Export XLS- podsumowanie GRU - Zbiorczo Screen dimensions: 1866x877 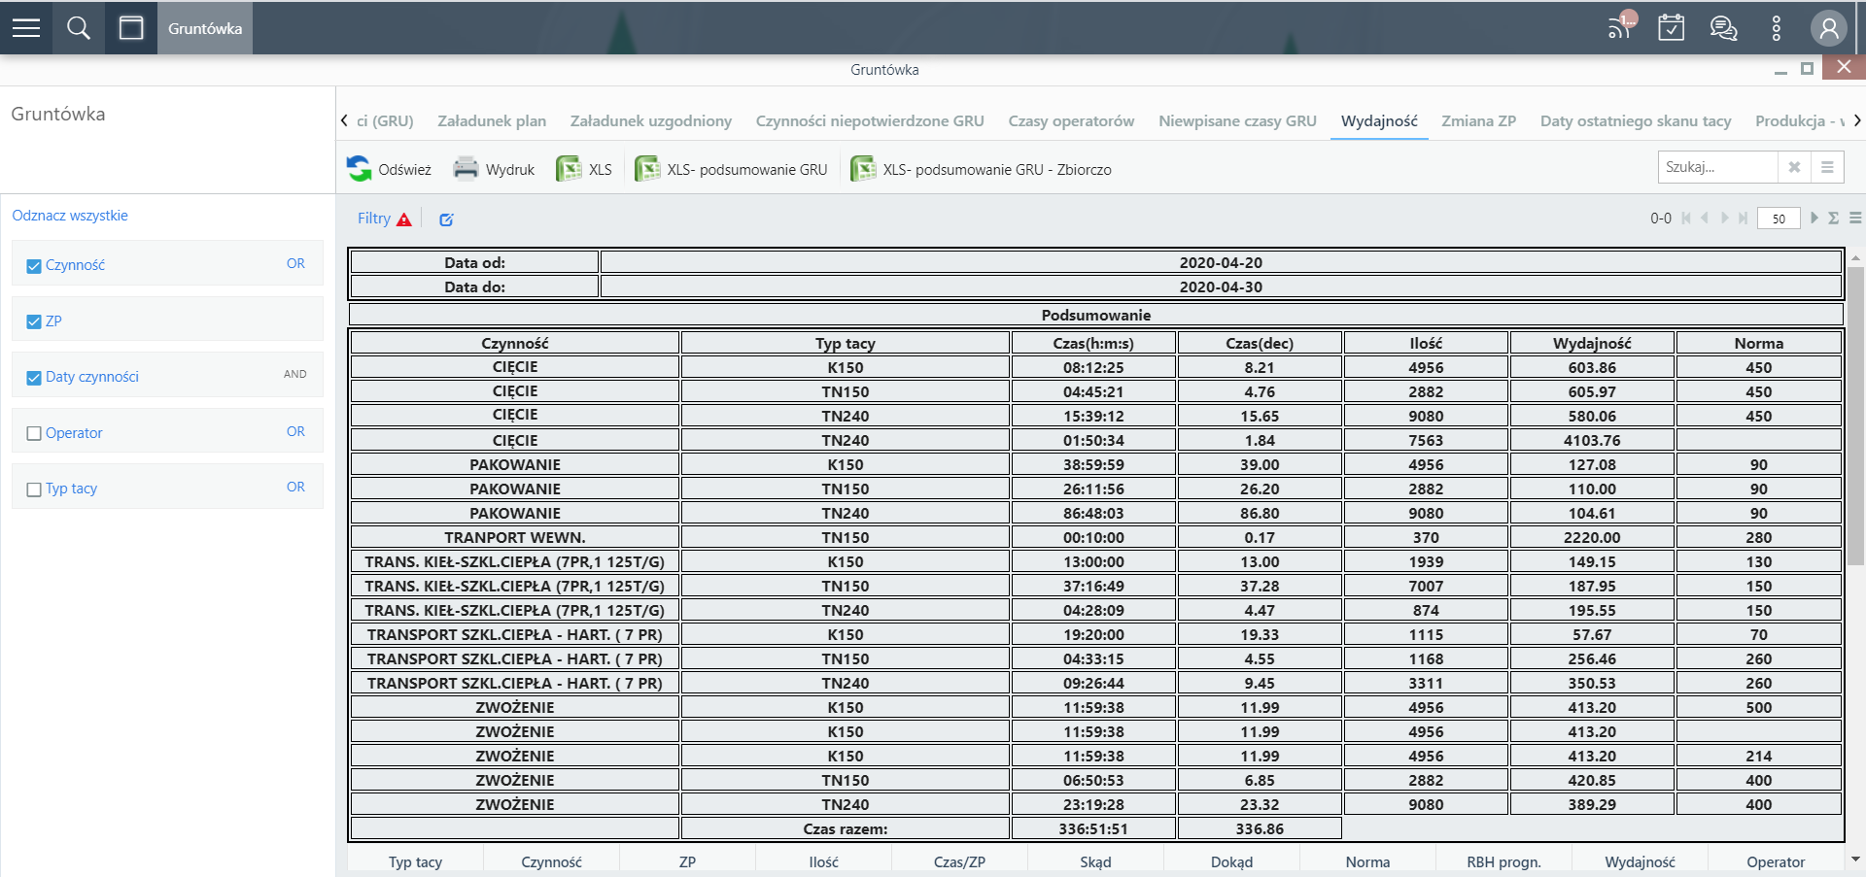(x=981, y=169)
